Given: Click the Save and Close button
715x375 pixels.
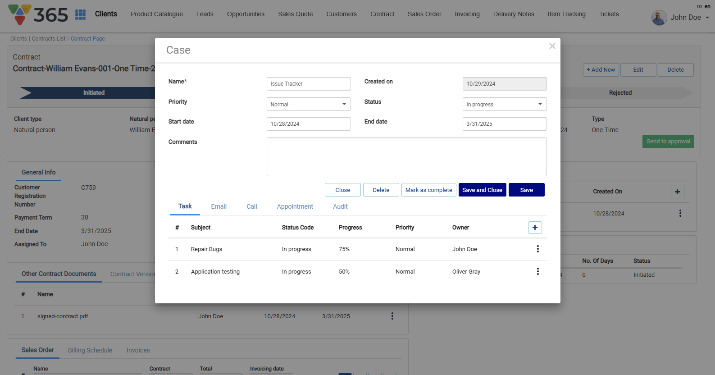Looking at the screenshot, I should pos(482,190).
